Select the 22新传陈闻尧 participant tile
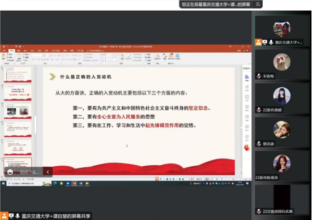This screenshot has height=220, width=312. (x=282, y=166)
